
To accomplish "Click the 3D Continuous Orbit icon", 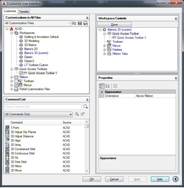I will point(7,153).
